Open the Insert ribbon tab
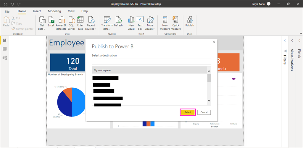 pyautogui.click(x=37, y=11)
